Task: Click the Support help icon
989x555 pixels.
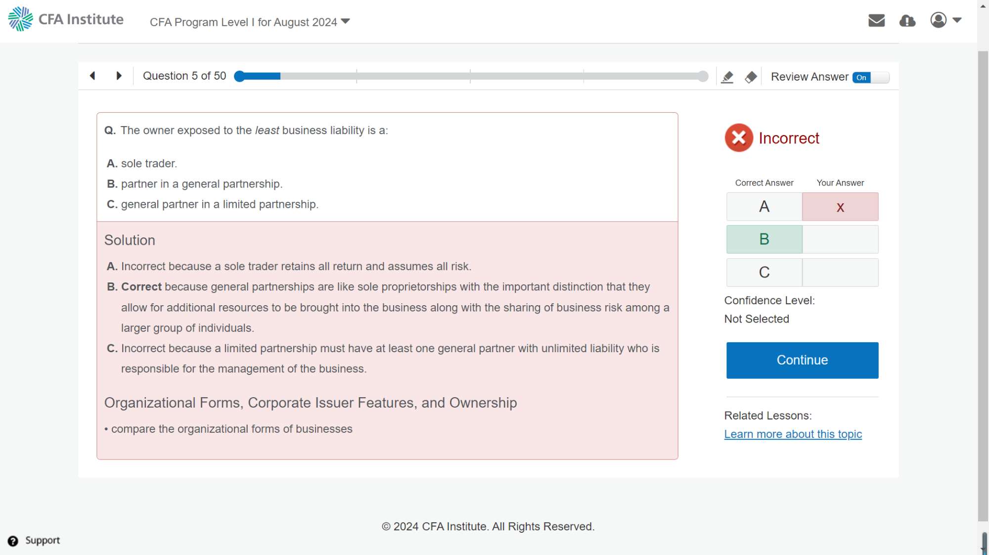Action: pyautogui.click(x=13, y=541)
